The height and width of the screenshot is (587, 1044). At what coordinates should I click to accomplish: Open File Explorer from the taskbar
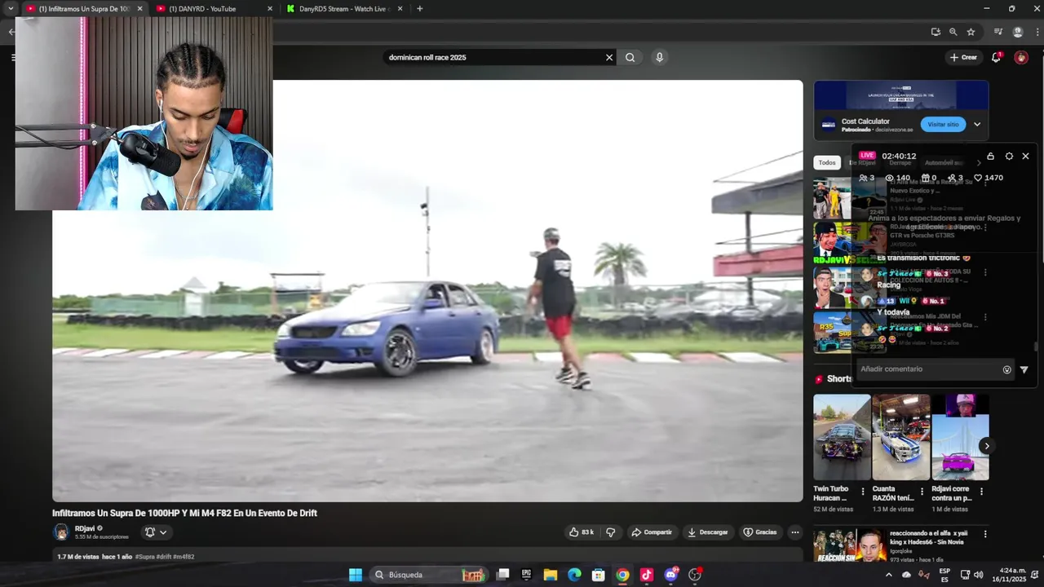tap(550, 575)
